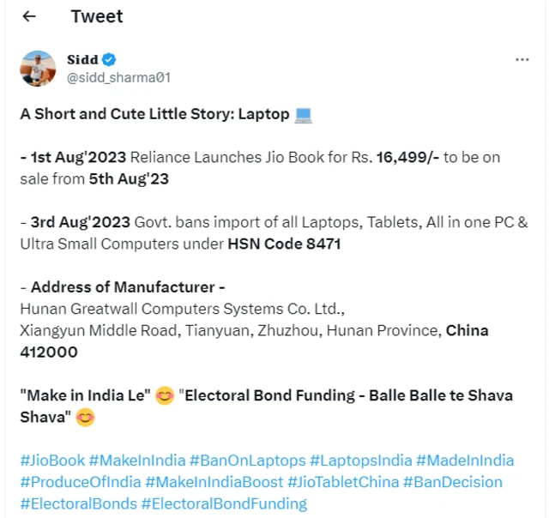The height and width of the screenshot is (518, 549).
Task: Open the #JioBook hashtag
Action: (51, 461)
